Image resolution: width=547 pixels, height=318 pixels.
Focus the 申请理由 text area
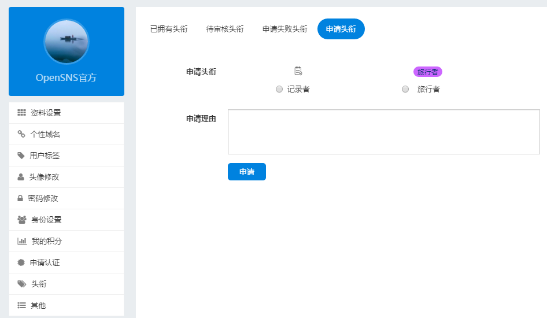click(x=384, y=132)
